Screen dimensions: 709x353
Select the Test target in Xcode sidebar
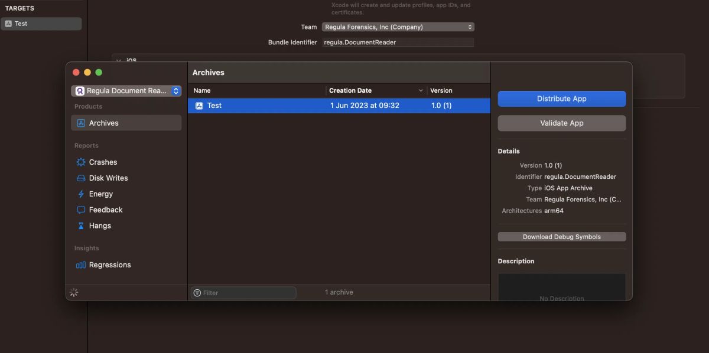pyautogui.click(x=41, y=24)
